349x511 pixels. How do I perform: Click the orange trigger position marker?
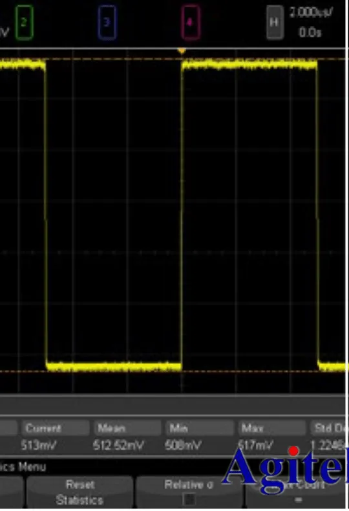click(x=182, y=51)
